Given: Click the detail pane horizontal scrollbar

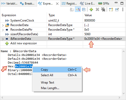Looking at the screenshot, I should [61, 98].
